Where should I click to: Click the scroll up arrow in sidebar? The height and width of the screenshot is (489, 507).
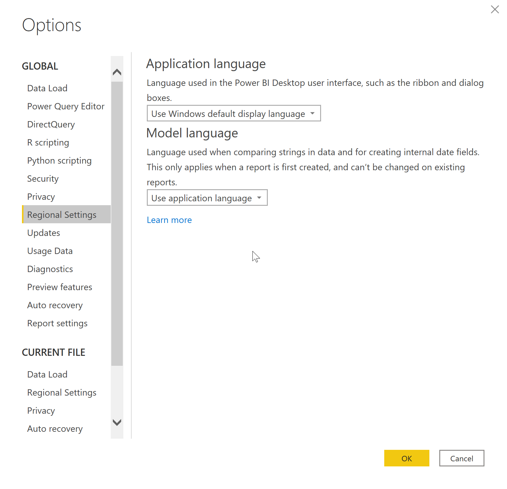(117, 72)
